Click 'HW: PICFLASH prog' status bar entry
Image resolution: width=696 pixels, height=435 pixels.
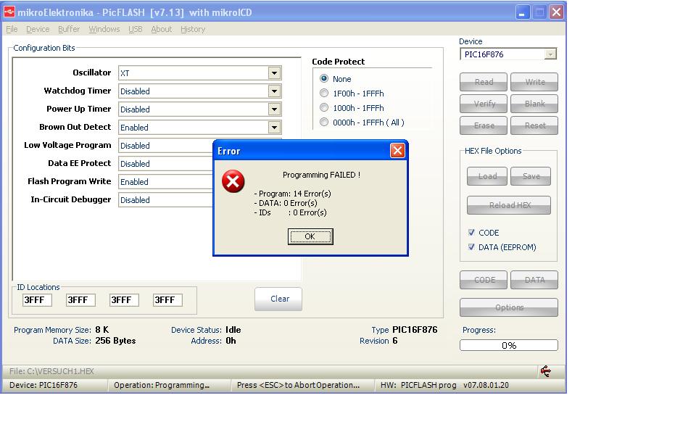(418, 385)
